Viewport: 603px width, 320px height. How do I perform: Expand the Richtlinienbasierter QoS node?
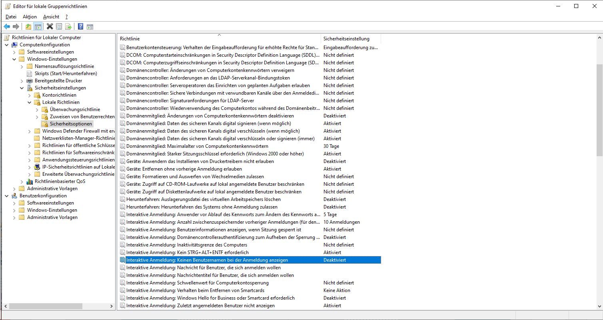22,181
